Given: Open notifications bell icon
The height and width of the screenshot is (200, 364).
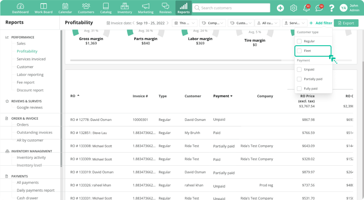Looking at the screenshot, I should (306, 8).
